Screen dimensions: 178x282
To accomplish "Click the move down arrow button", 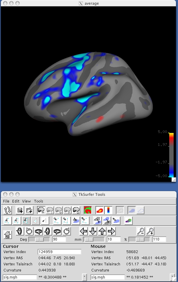I will pos(93,231).
